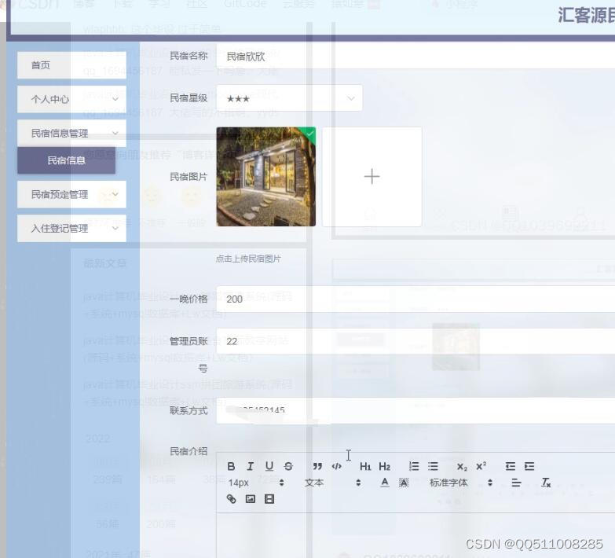Viewport: 615px width, 558px height.
Task: Insert a code block in editor
Action: [x=336, y=466]
